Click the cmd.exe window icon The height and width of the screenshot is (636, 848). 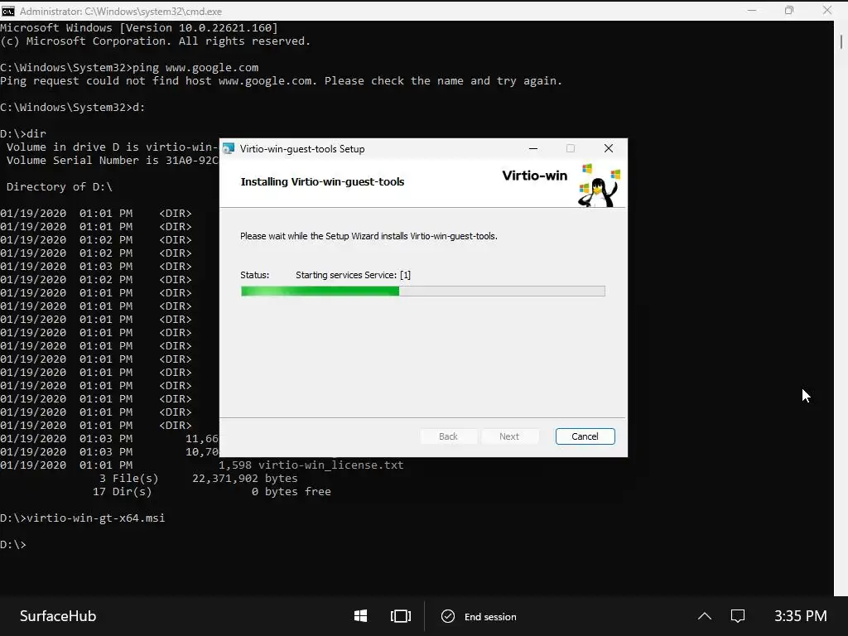tap(8, 11)
